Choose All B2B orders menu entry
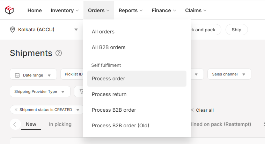 [x=109, y=47]
